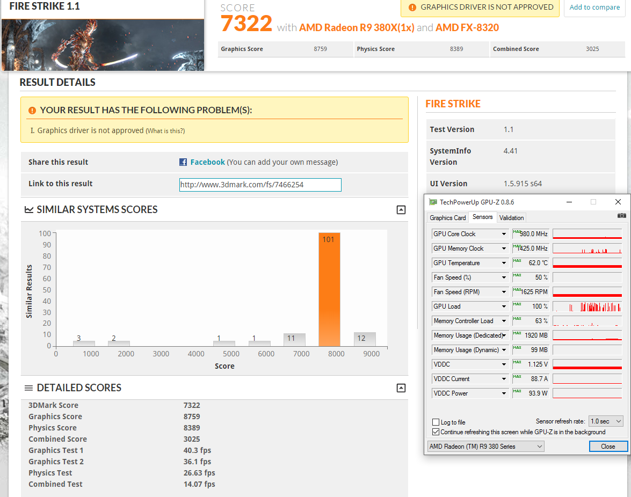Open the Fan Speed (RPM) sensor dropdown
631x497 pixels.
(x=504, y=292)
